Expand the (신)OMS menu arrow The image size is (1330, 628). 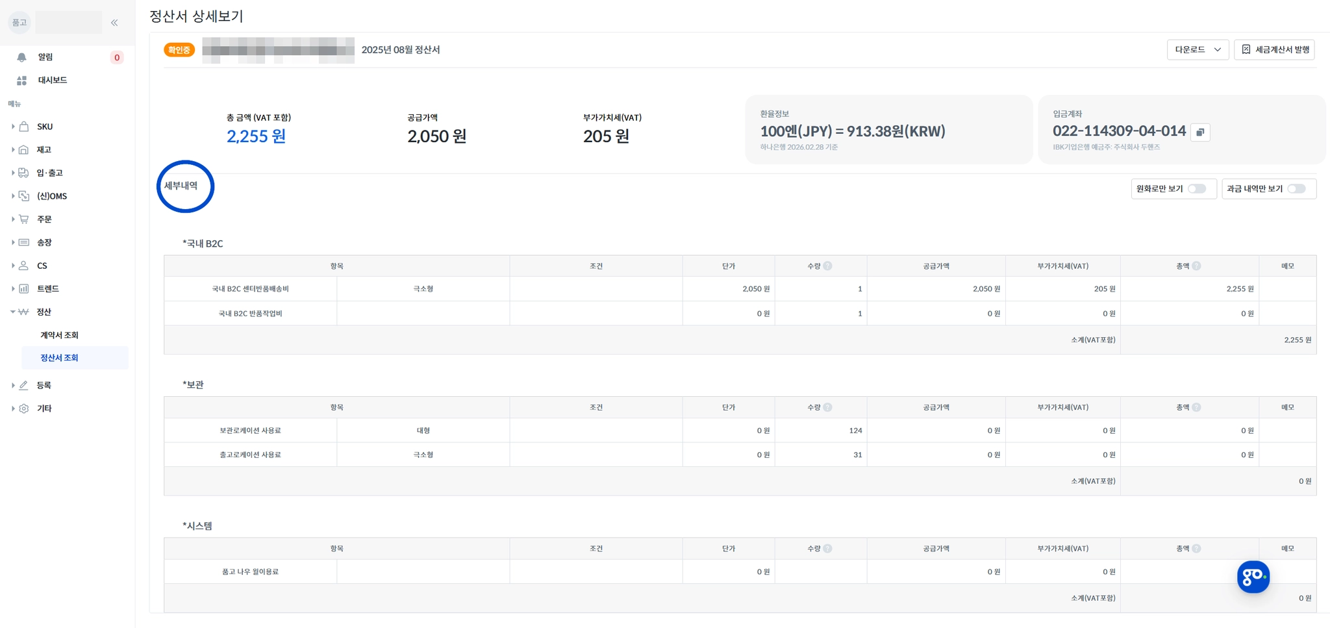(13, 196)
